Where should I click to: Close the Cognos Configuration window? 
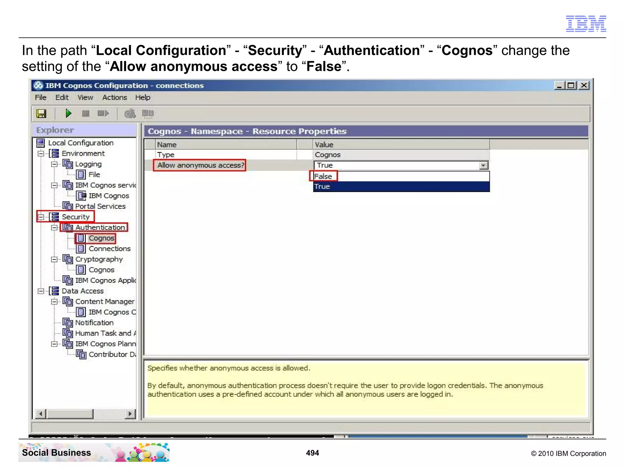coord(584,85)
